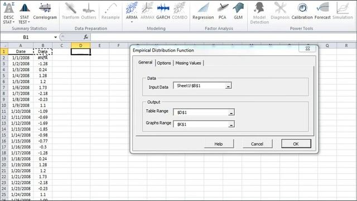Click the Graphs Range field $K$1

pos(201,125)
